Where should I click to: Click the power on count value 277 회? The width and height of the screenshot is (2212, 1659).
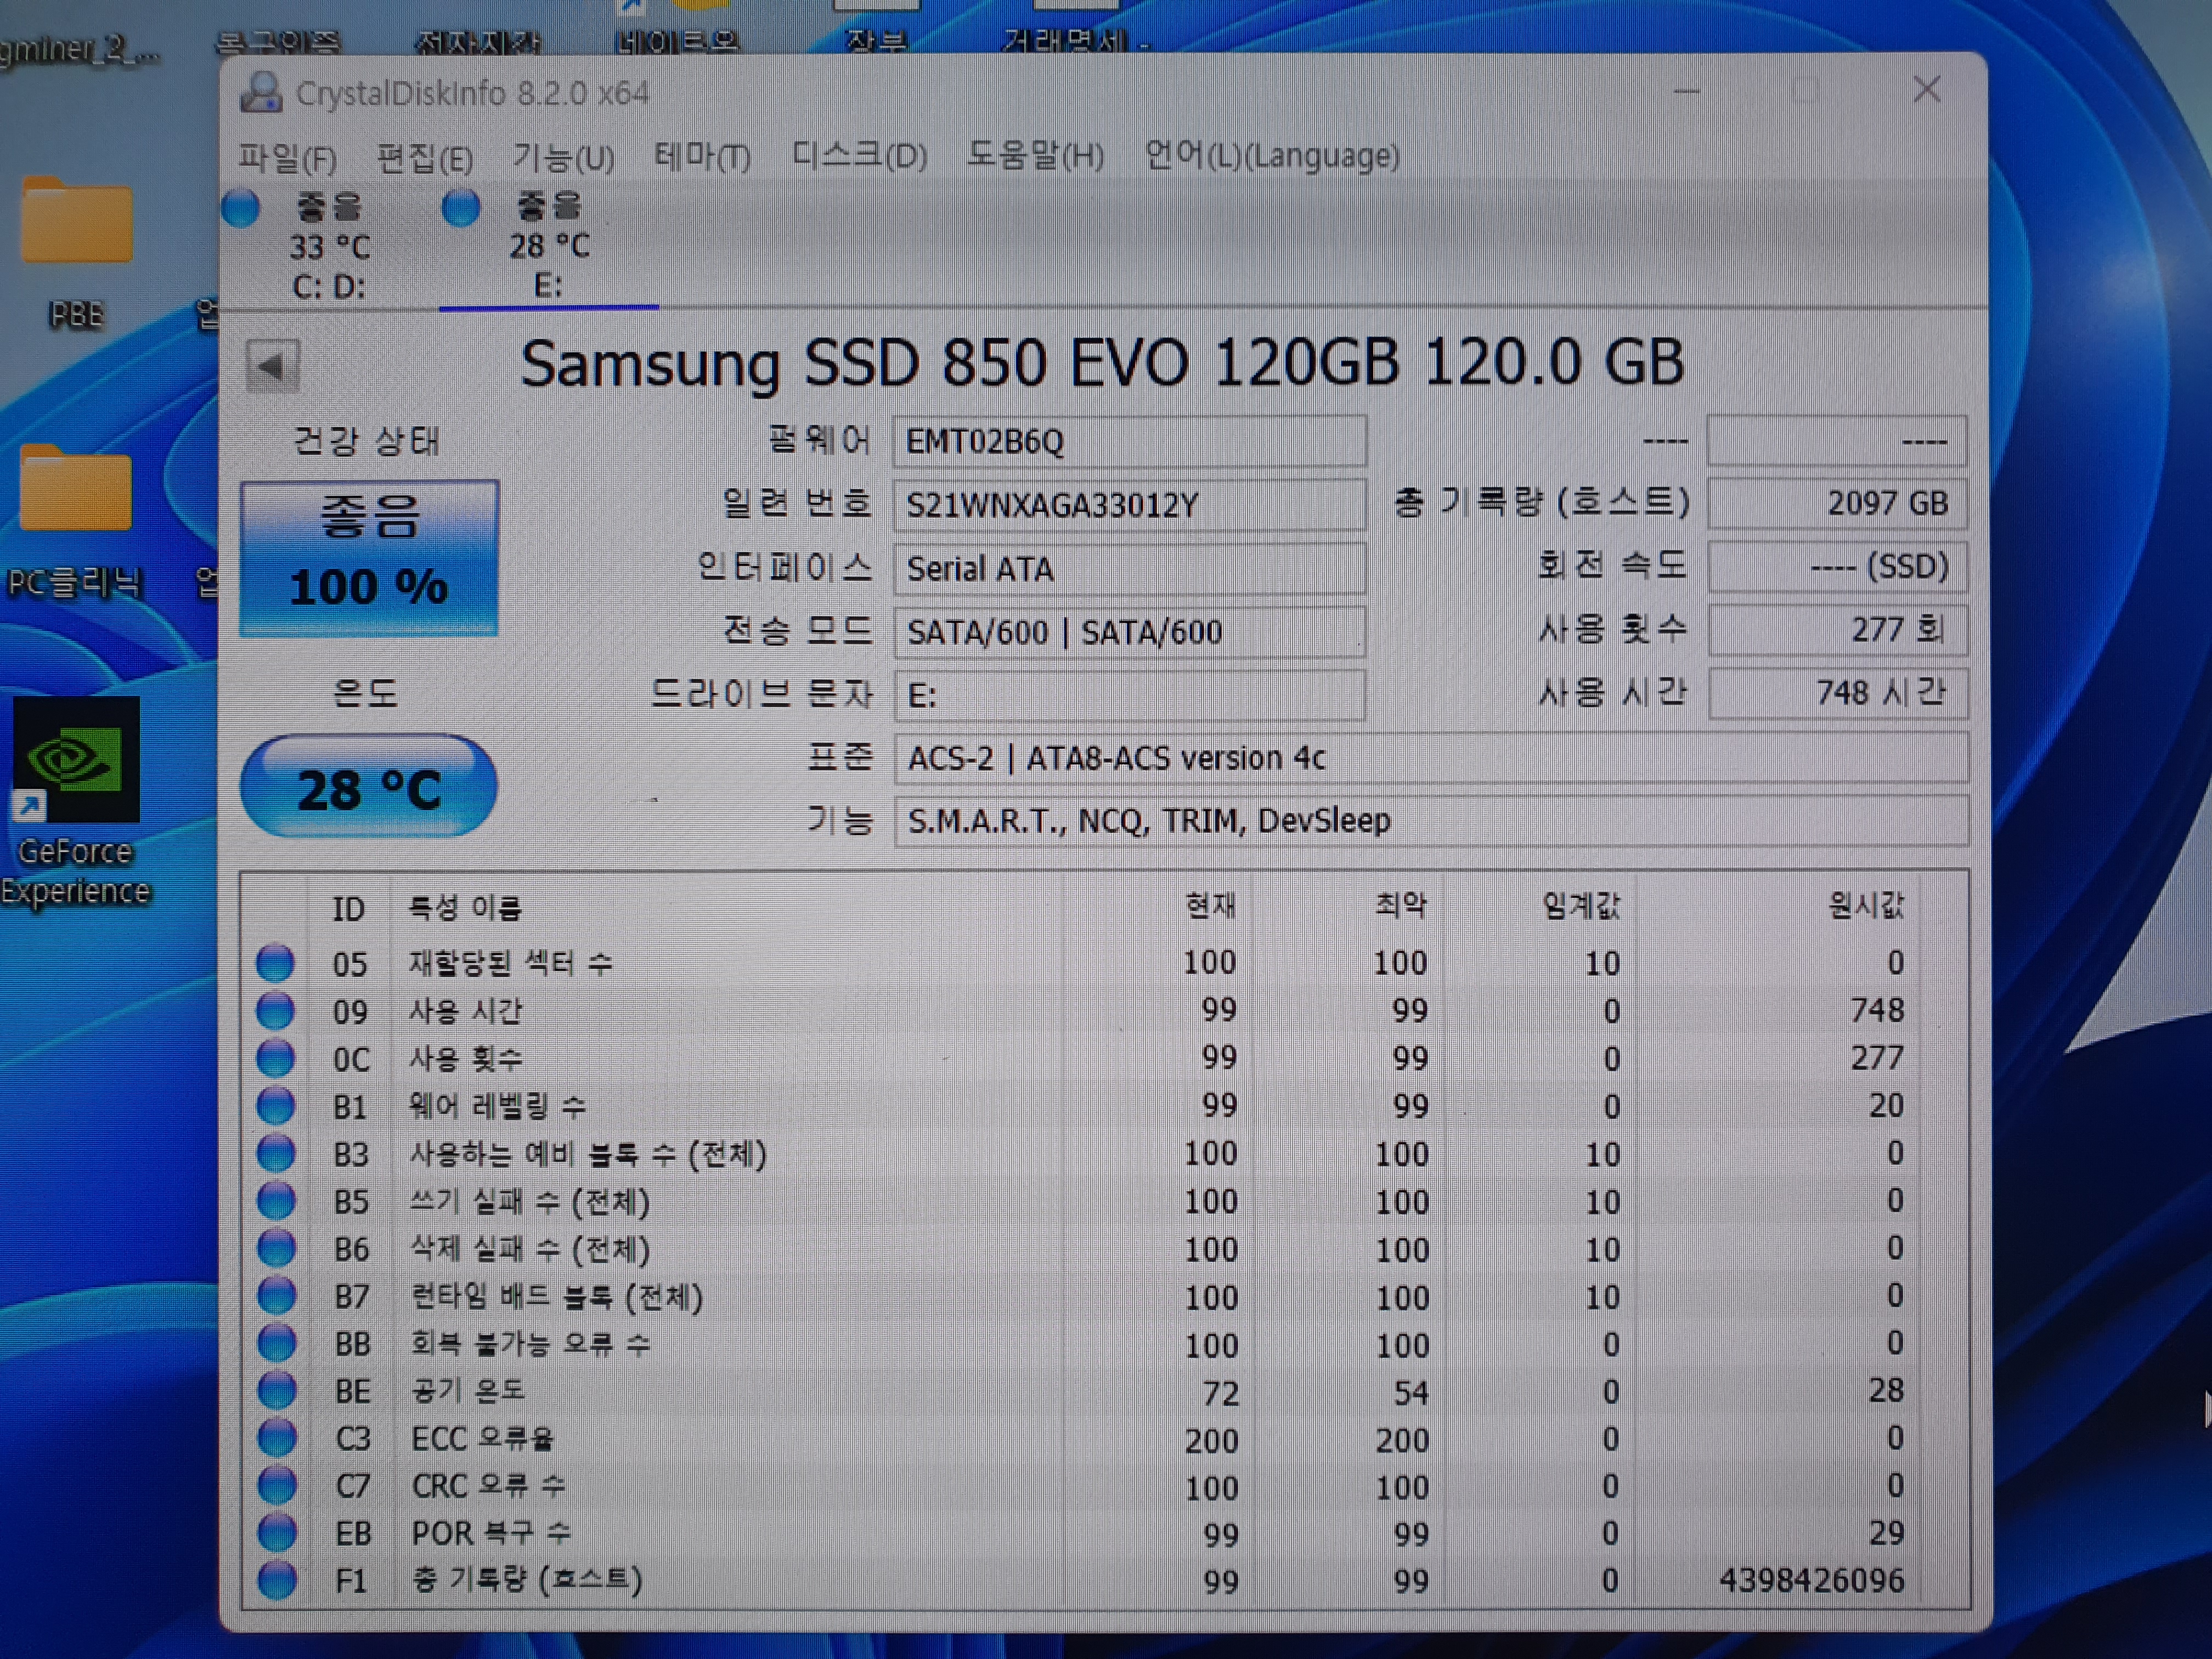tap(1837, 629)
